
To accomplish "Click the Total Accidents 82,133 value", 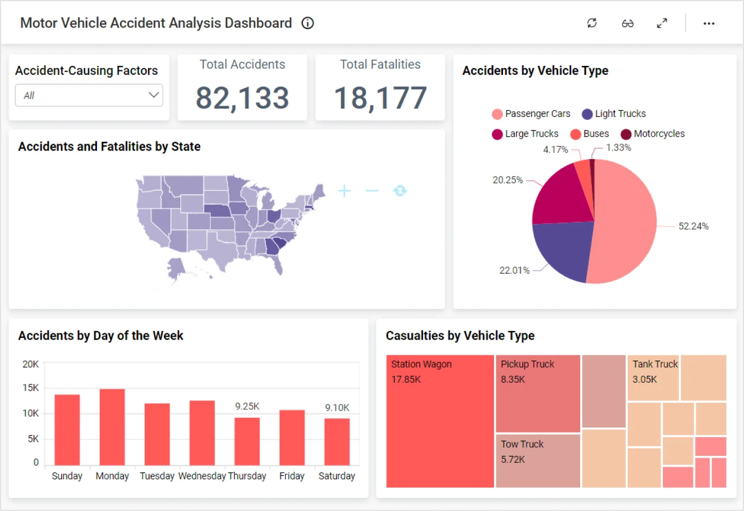I will [x=242, y=98].
